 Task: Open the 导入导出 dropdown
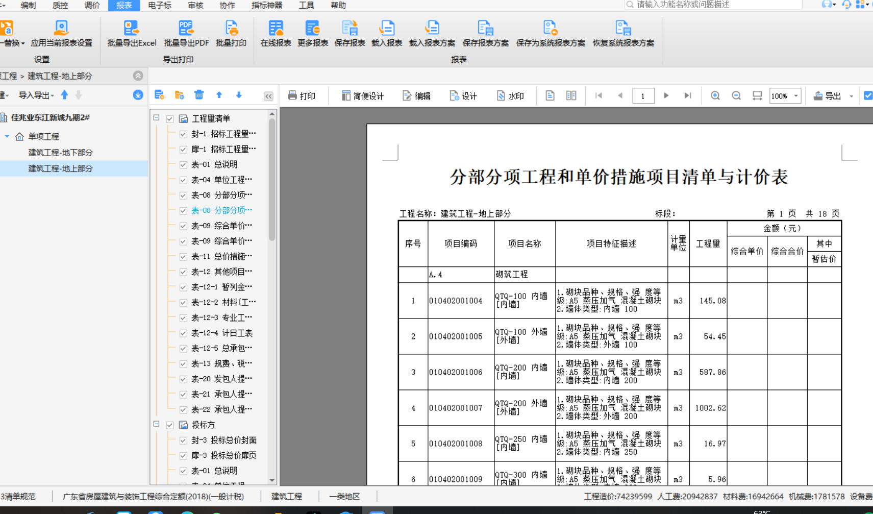pos(36,95)
